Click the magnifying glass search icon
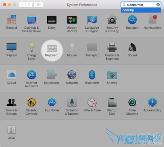 (124, 5)
